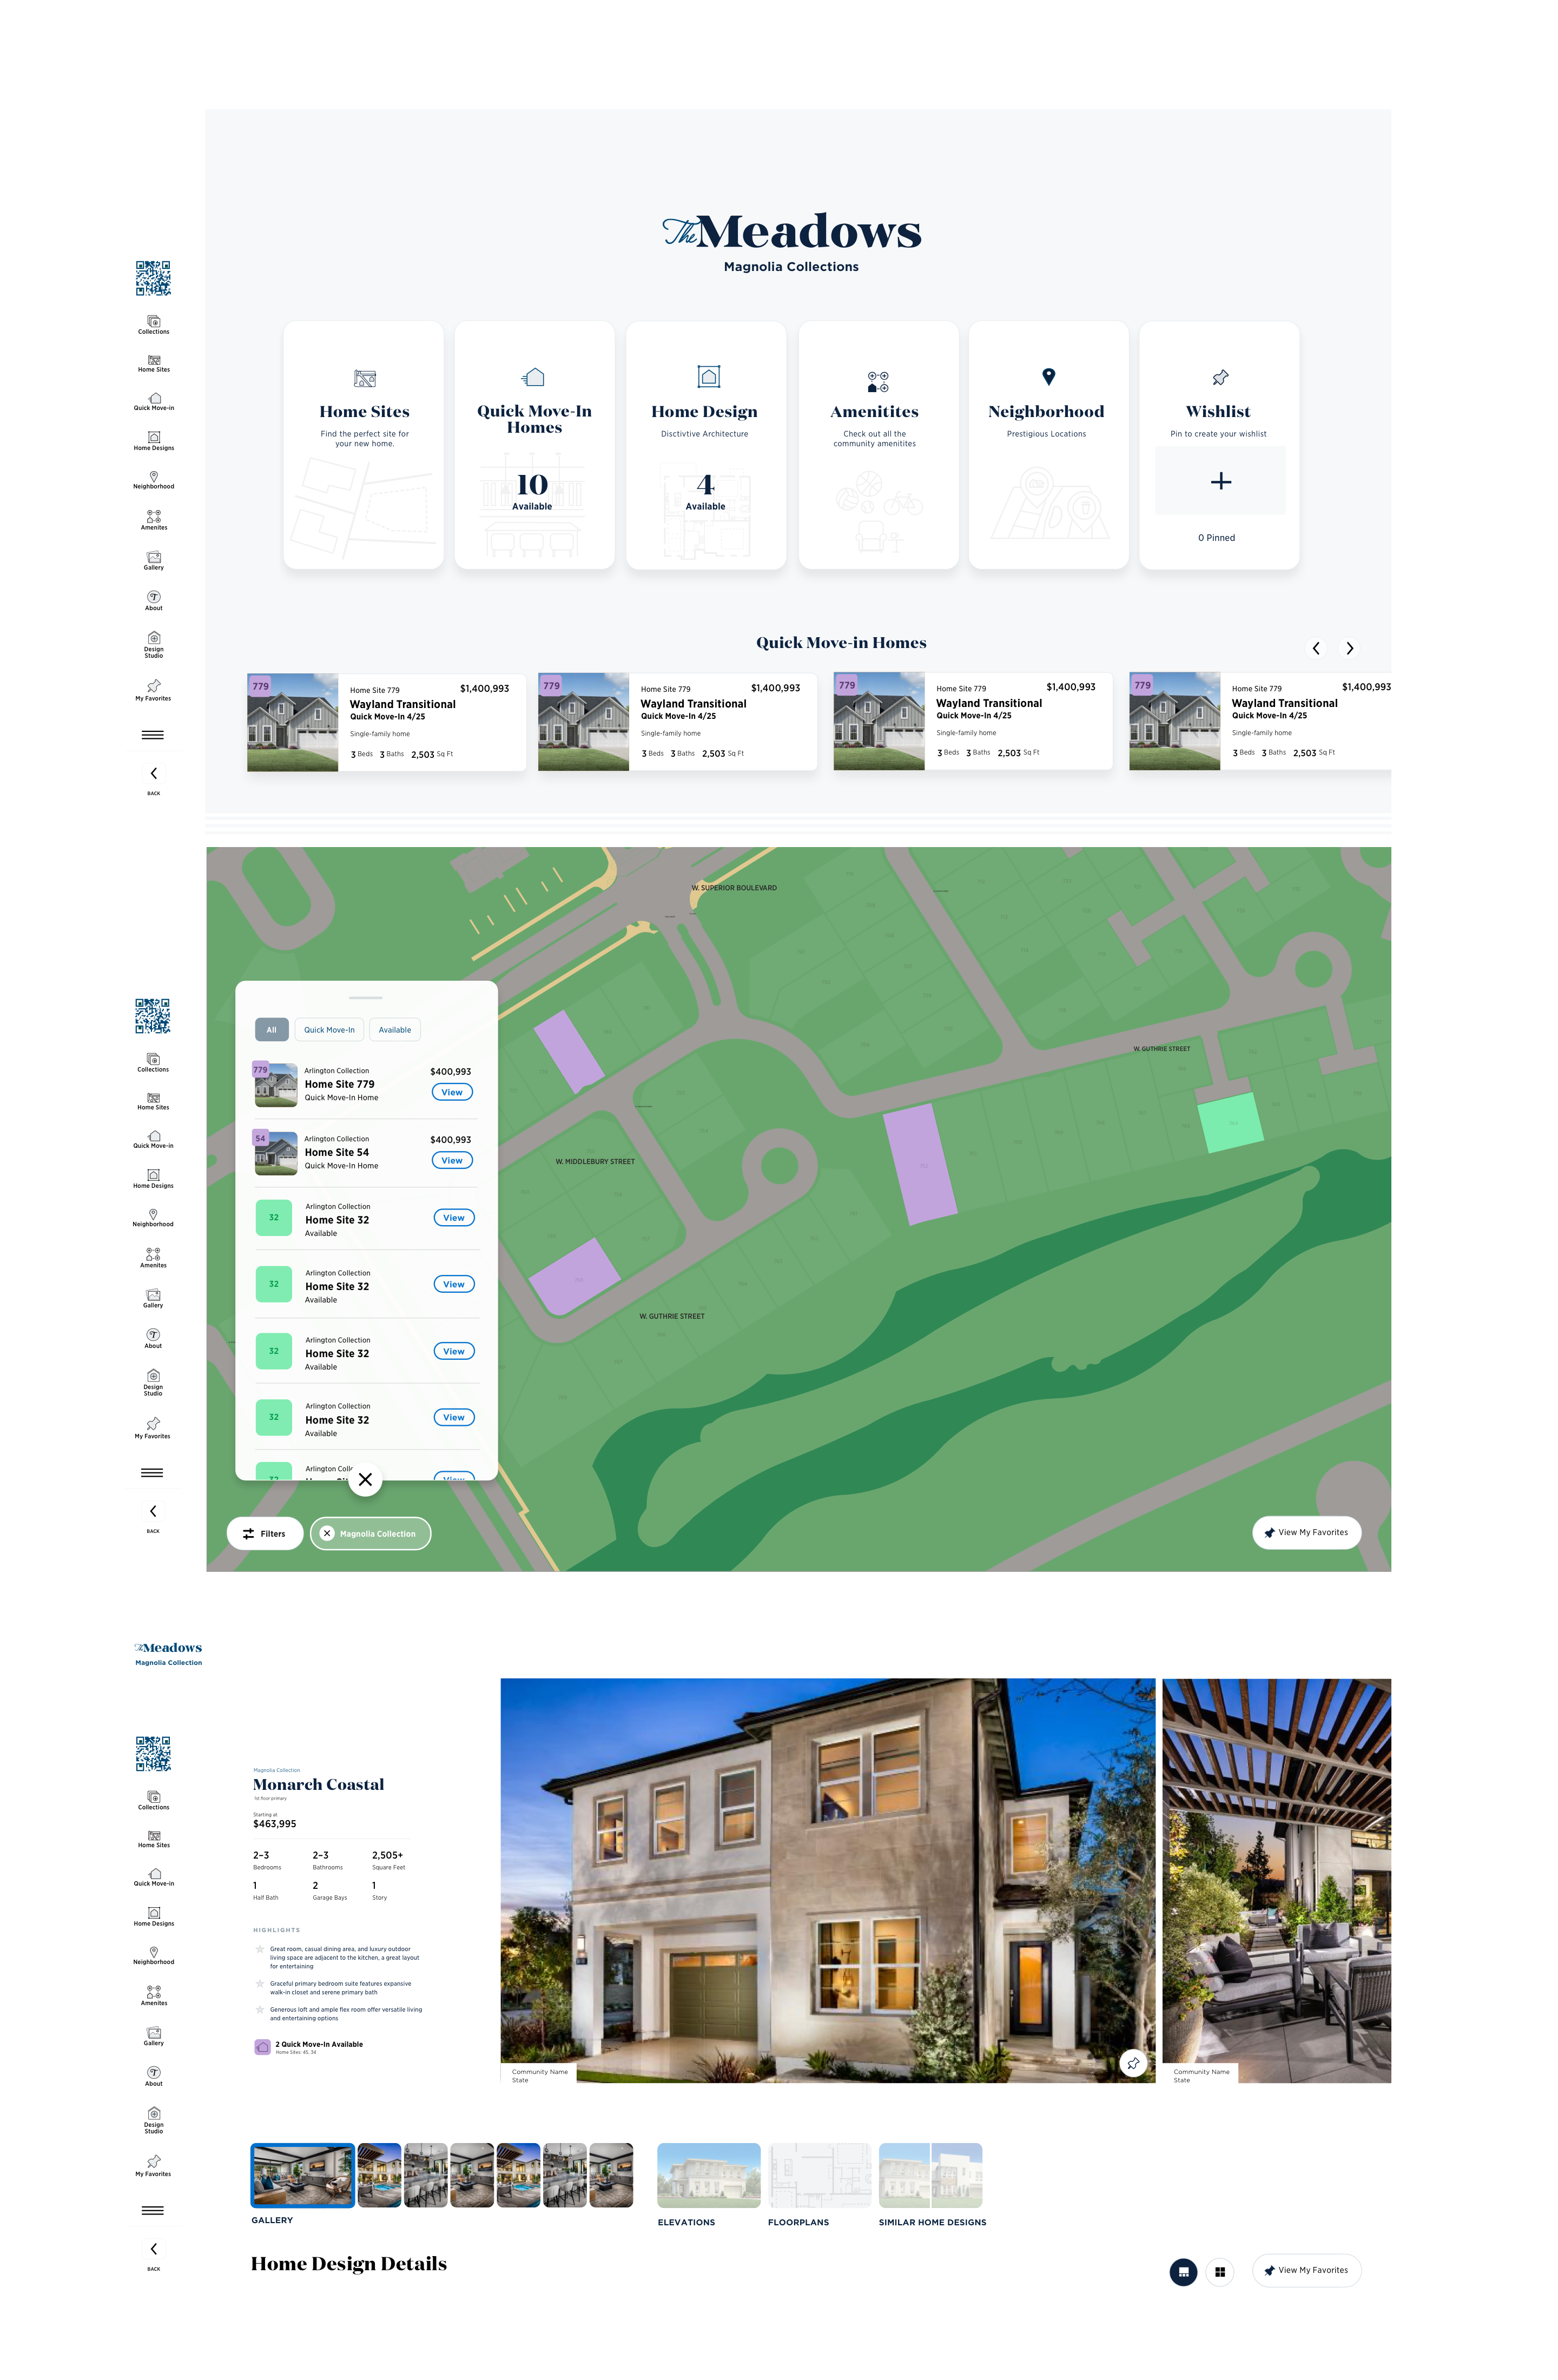Viewport: 1558px width, 2380px height.
Task: Grab the site list panel's drag handle
Action: tap(366, 998)
